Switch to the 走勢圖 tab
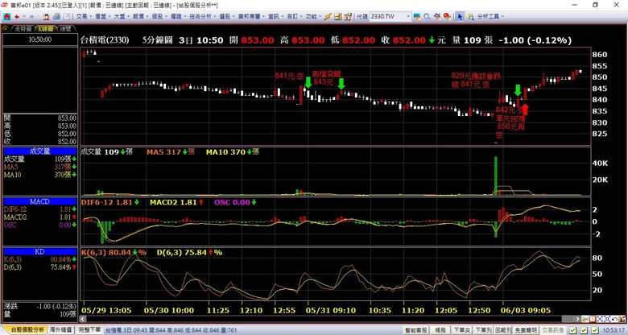The width and height of the screenshot is (628, 335). pos(23,28)
